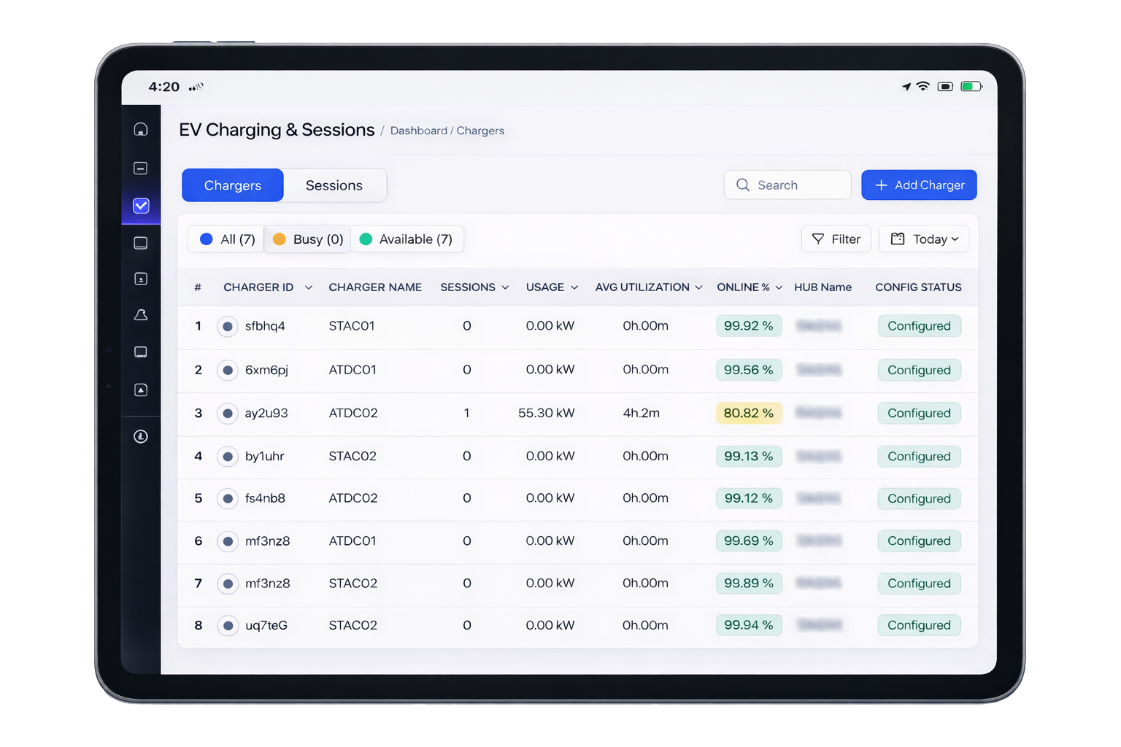Image resolution: width=1121 pixels, height=747 pixels.
Task: Click the minus-square icon in sidebar
Action: coord(141,168)
